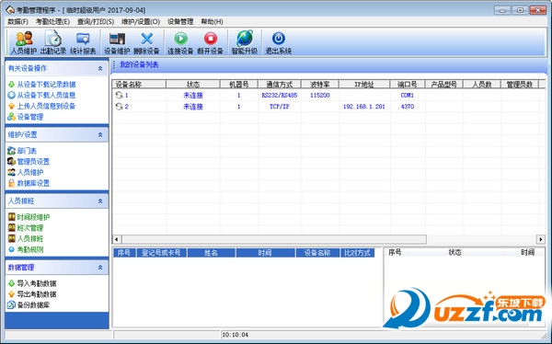Viewport: 552px width, 344px height.
Task: Collapse the 数据管理 sidebar panel
Action: coord(100,268)
